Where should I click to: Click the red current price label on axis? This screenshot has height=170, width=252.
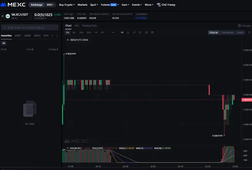[247, 100]
